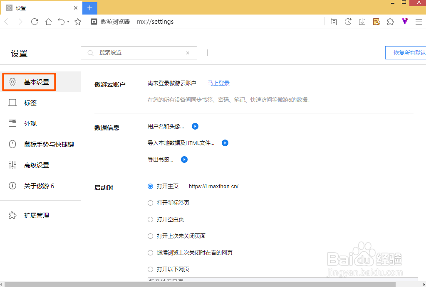Click the 马上登录 link
Image resolution: width=426 pixels, height=287 pixels.
[x=219, y=83]
